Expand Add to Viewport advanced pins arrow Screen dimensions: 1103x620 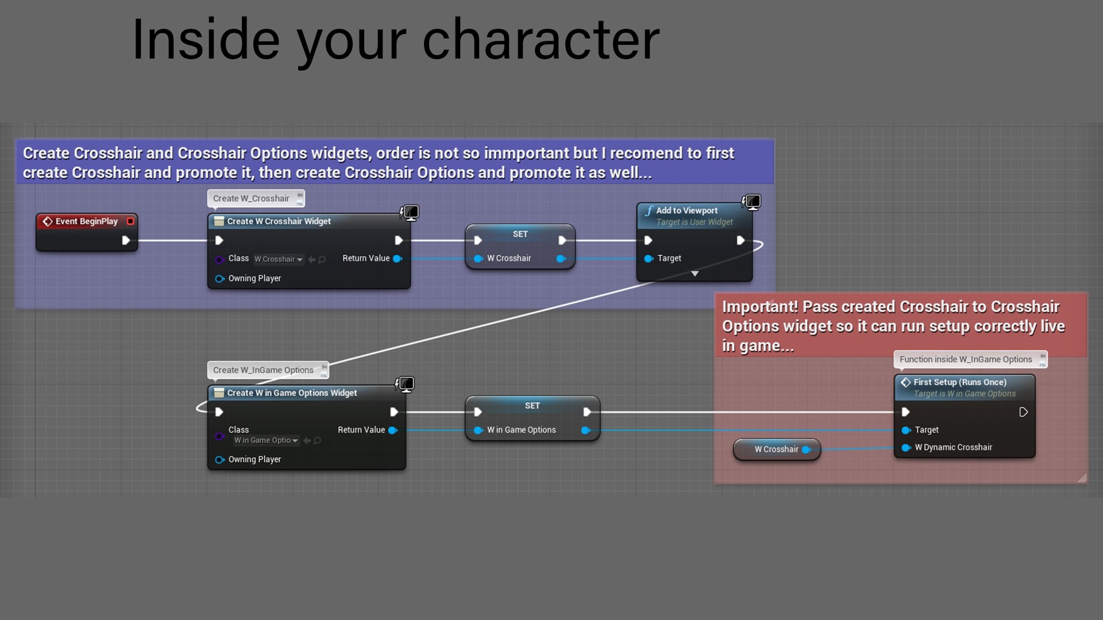point(695,274)
